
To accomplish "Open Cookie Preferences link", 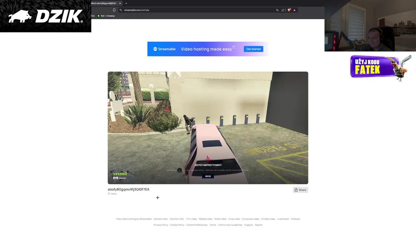I will tap(197, 225).
